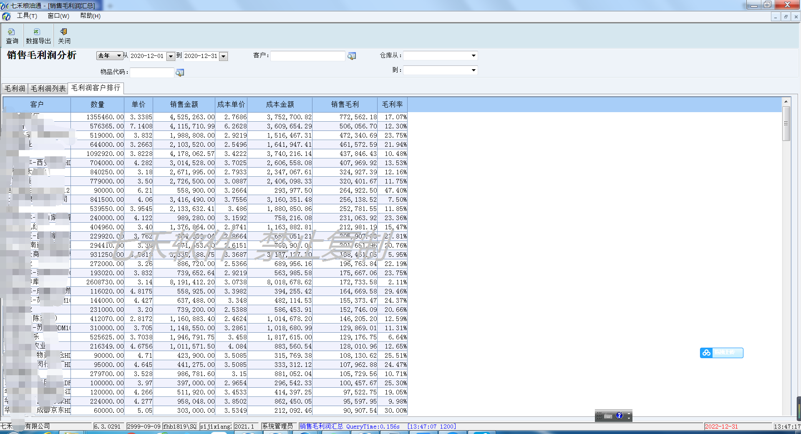Viewport: 801px width, 434px height.
Task: Open the 去年 date range preset dropdown
Action: (x=110, y=55)
